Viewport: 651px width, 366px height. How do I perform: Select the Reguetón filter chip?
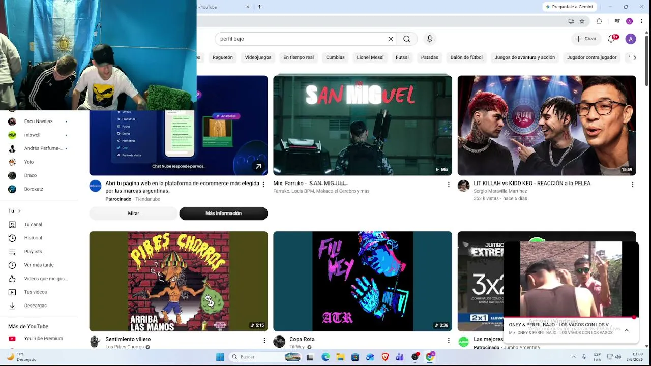[223, 57]
